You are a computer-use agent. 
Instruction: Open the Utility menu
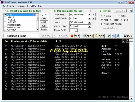click(33, 6)
